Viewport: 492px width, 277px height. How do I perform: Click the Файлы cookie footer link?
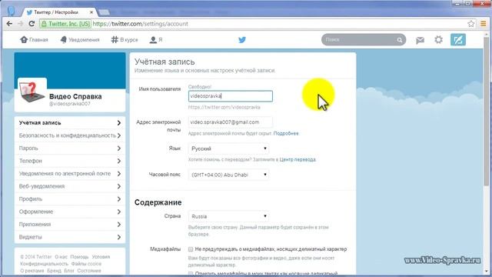(86, 264)
